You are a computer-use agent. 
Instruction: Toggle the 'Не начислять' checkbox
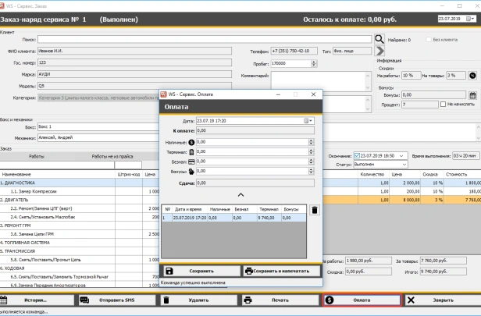click(x=443, y=104)
